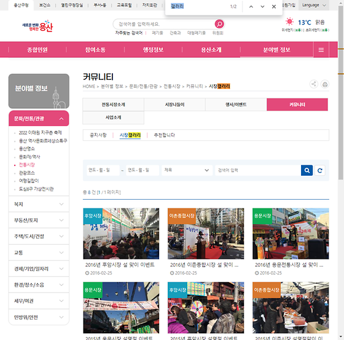This screenshot has width=344, height=340.
Task: Open 관광코스 sidebar item
Action: (x=27, y=173)
